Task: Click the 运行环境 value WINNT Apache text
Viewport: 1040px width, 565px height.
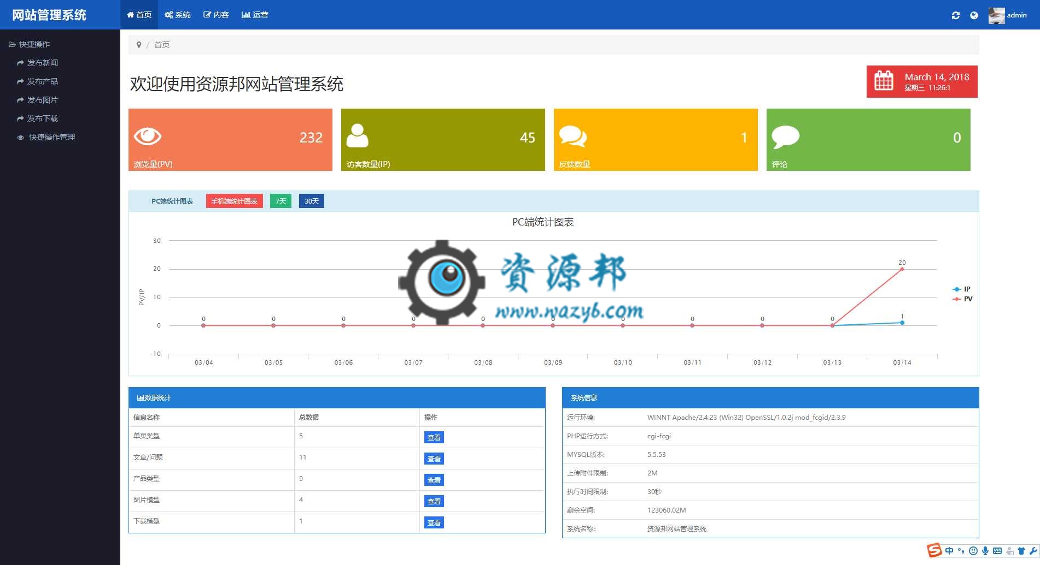Action: [x=746, y=417]
